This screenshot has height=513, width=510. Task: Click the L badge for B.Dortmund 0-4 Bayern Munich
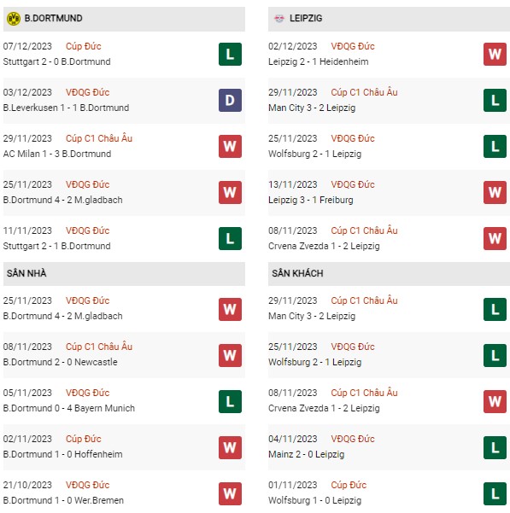pos(230,401)
